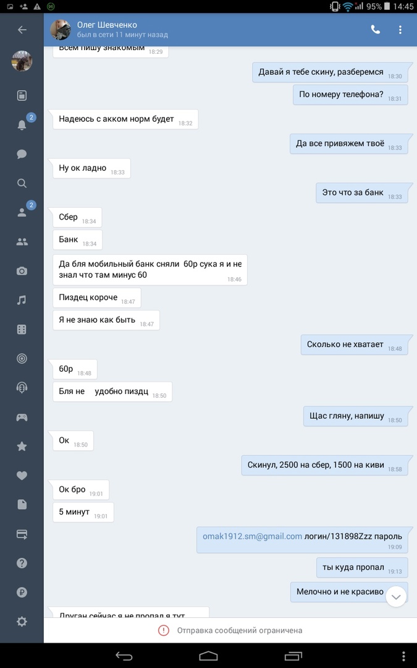Open the news feed icon in the sidebar
The image size is (417, 668).
(x=22, y=95)
